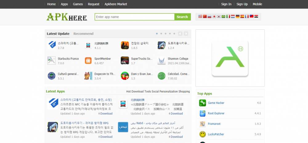Filter Latest Apps by Social
The height and width of the screenshot is (143, 308).
[155, 92]
